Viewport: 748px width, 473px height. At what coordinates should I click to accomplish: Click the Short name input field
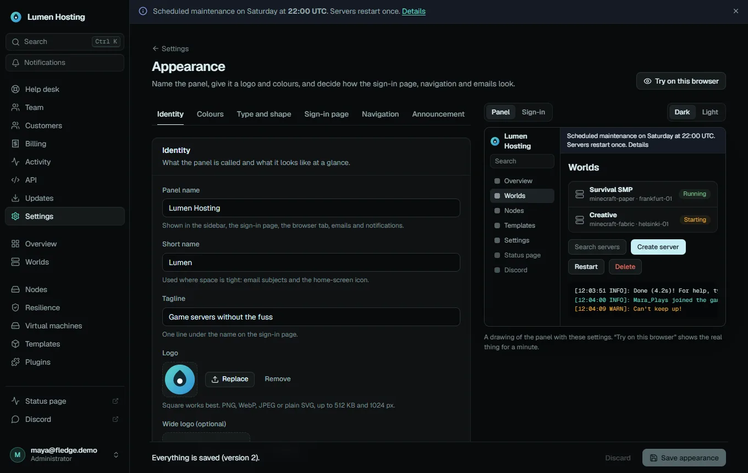click(x=311, y=262)
